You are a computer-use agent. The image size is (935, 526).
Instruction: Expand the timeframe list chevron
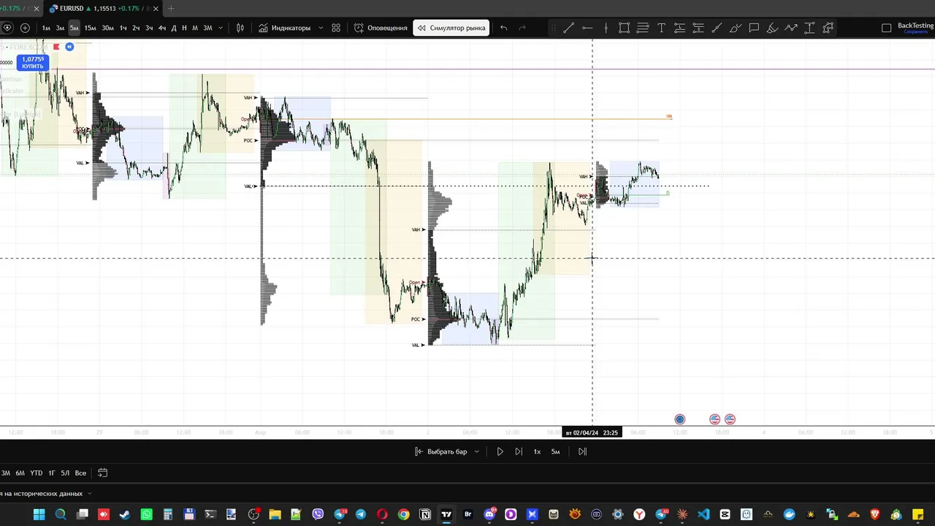(221, 28)
